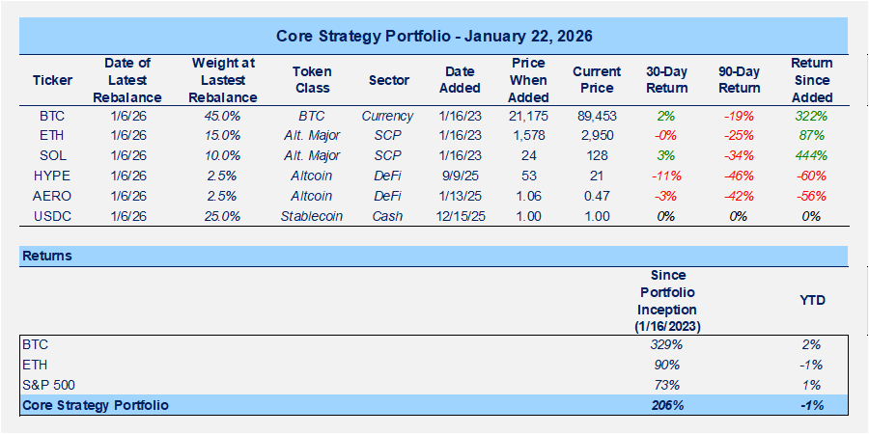Select the Since Portfolio Inception header

pyautogui.click(x=666, y=300)
